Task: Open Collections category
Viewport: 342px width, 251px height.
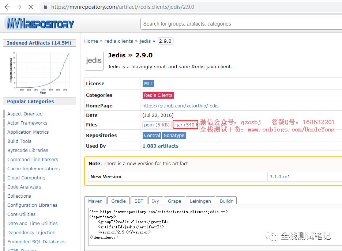Action: point(19,196)
